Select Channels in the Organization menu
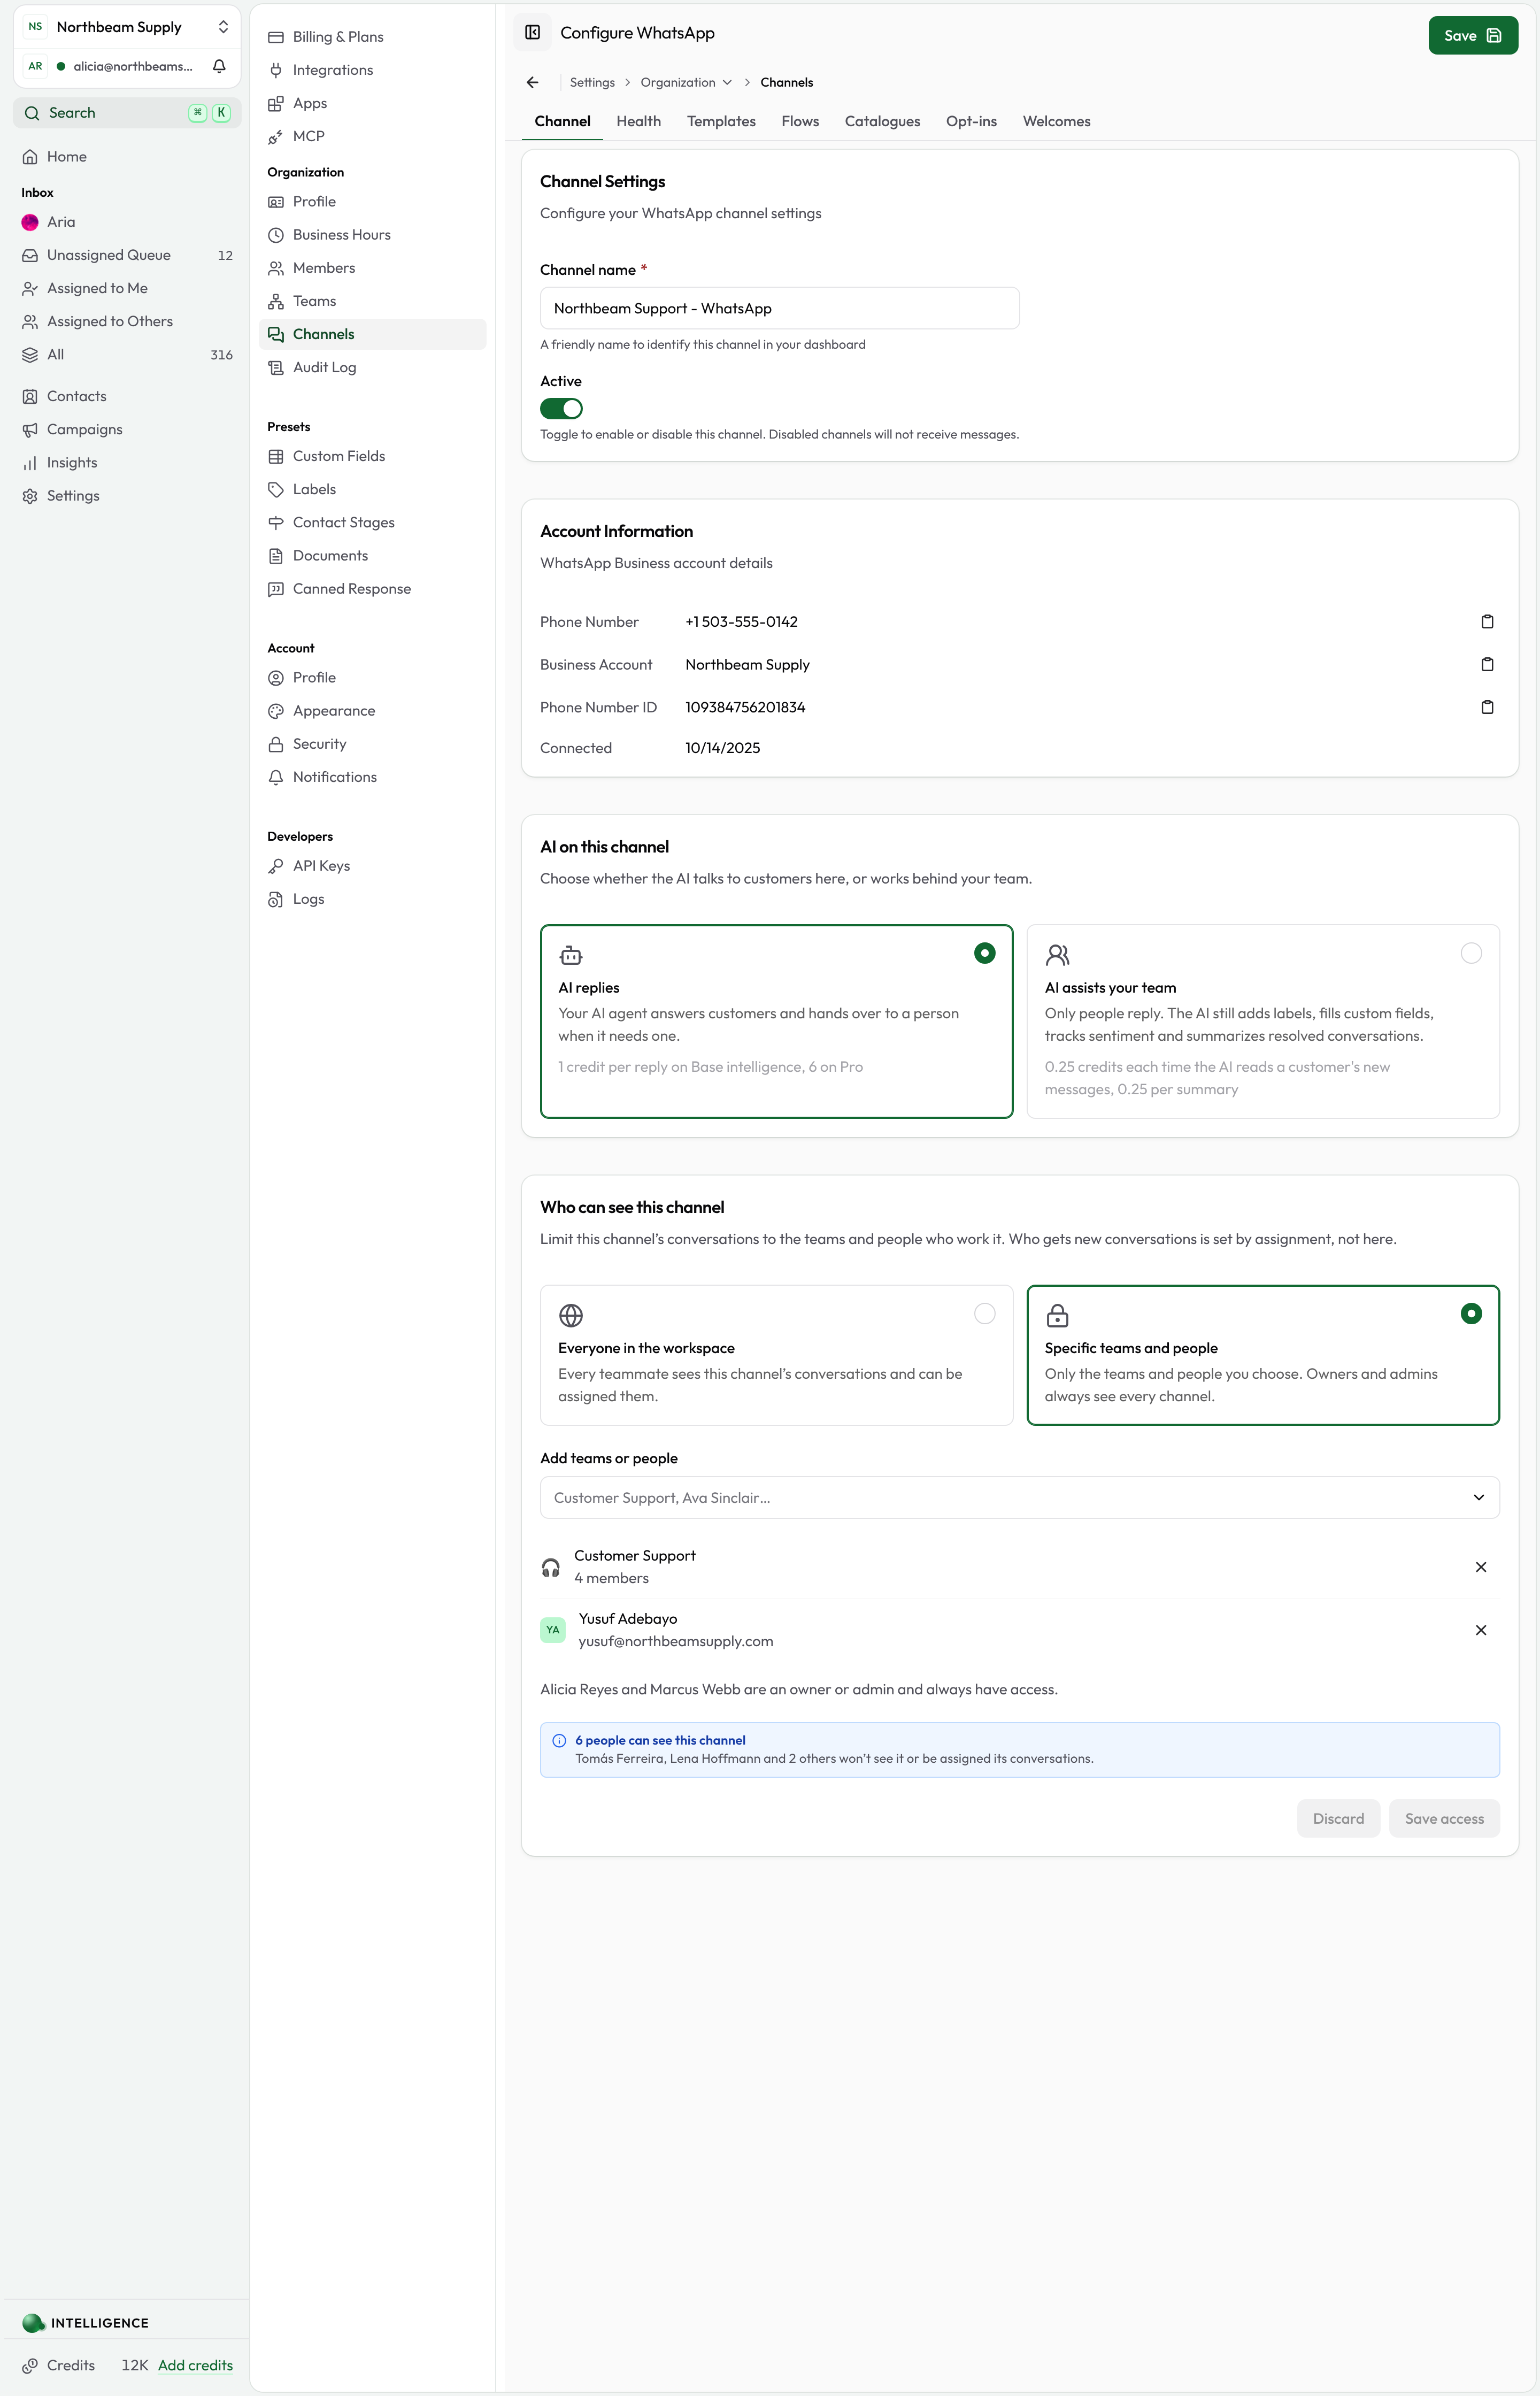This screenshot has width=1540, height=2396. [x=372, y=334]
